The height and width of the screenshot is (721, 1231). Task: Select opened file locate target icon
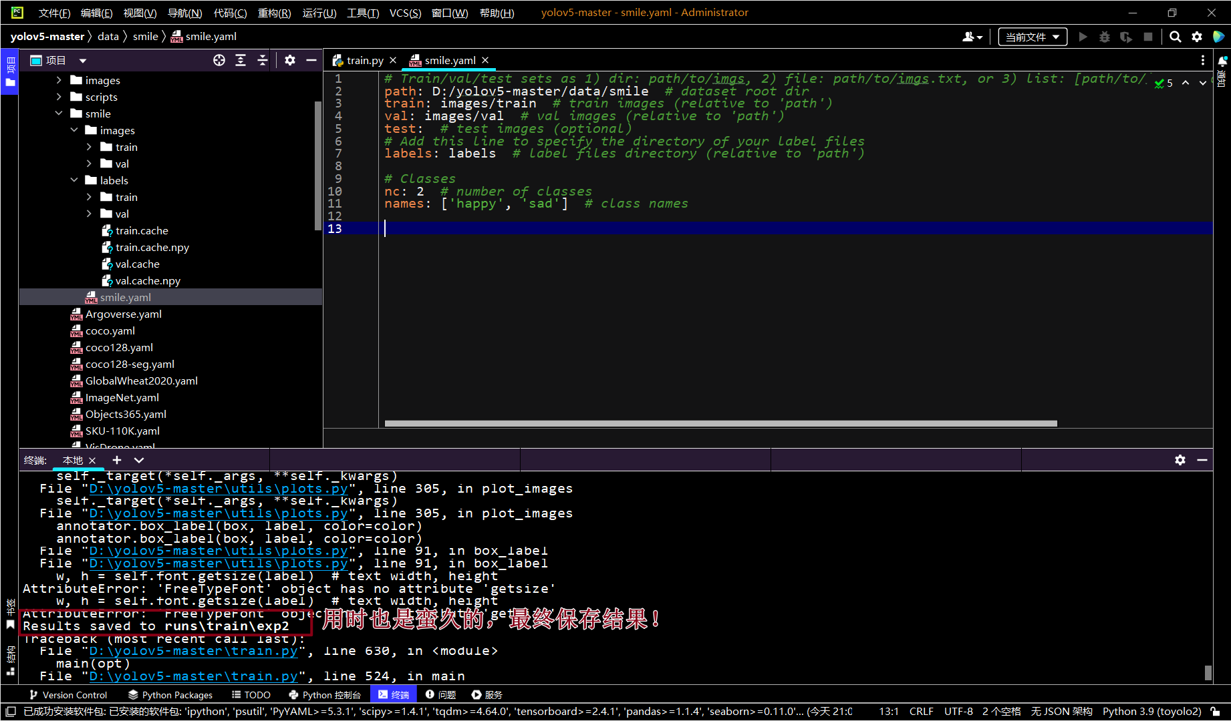[x=219, y=60]
